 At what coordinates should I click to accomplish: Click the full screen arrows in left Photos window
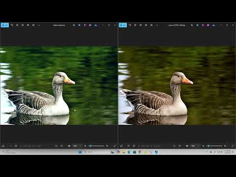(x=115, y=146)
